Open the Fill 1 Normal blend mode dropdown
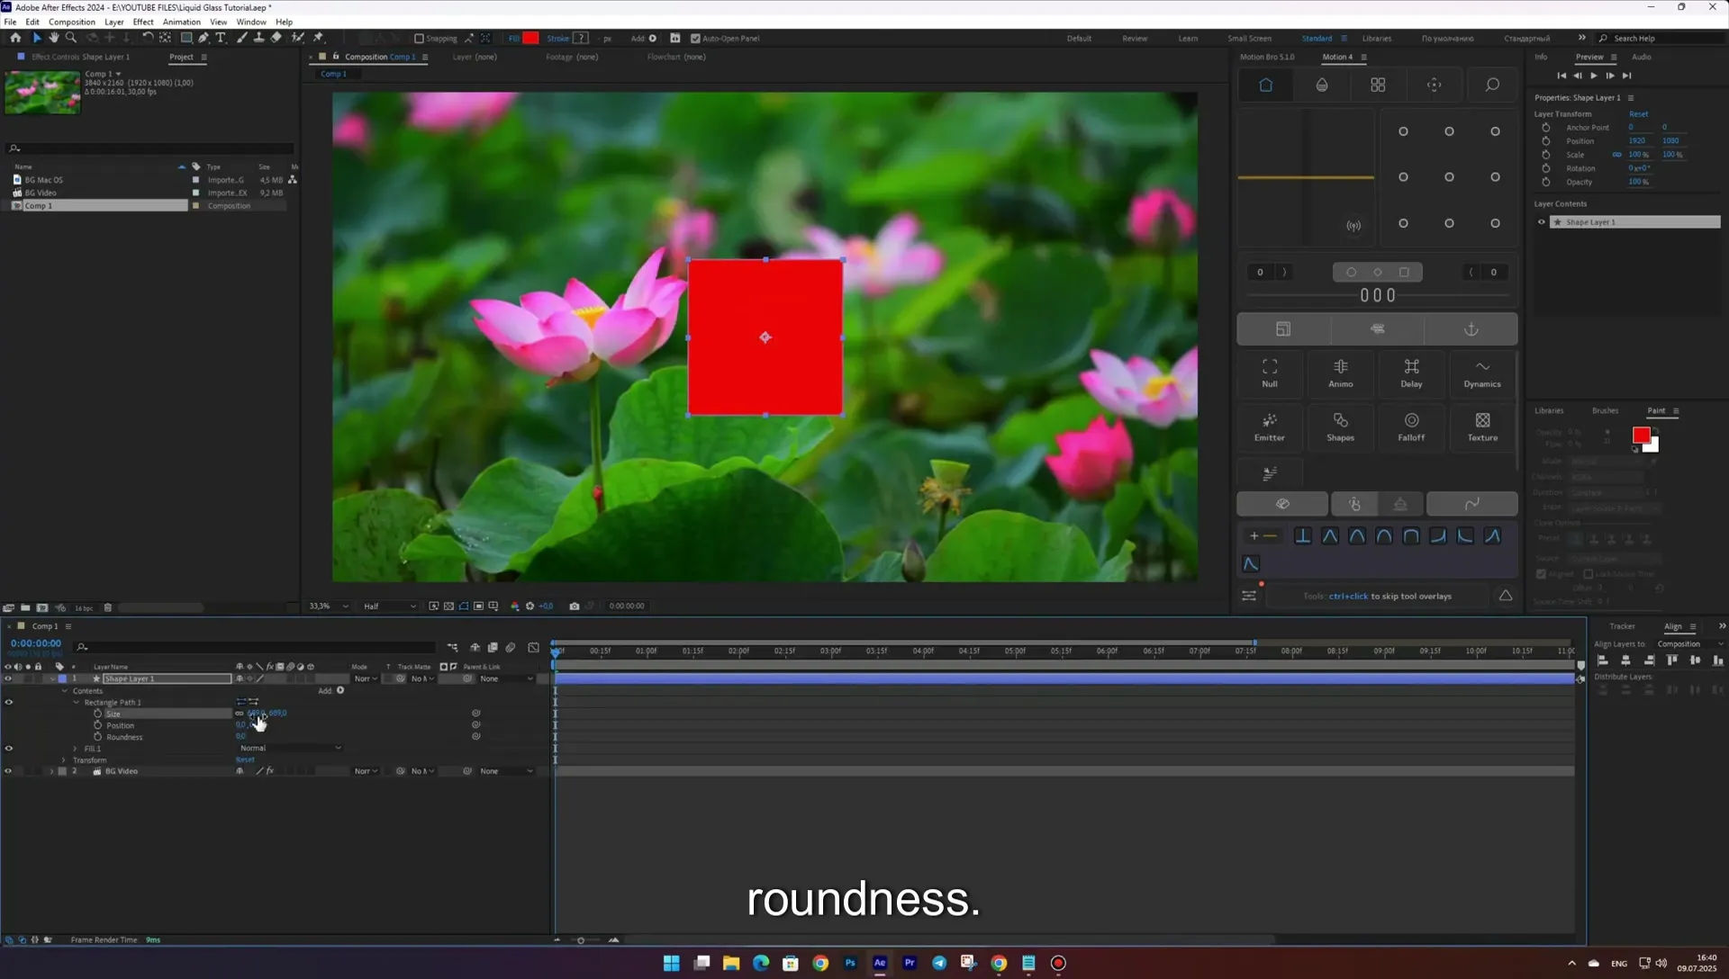 click(290, 749)
